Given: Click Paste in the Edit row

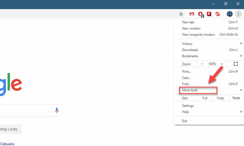Looking at the screenshot, I should click(x=236, y=98).
